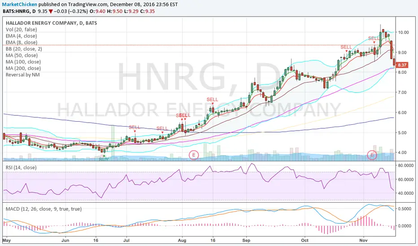This screenshot has height=246, width=418.
Task: Select the MA (50, close) indicator label
Action: [x=22, y=55]
